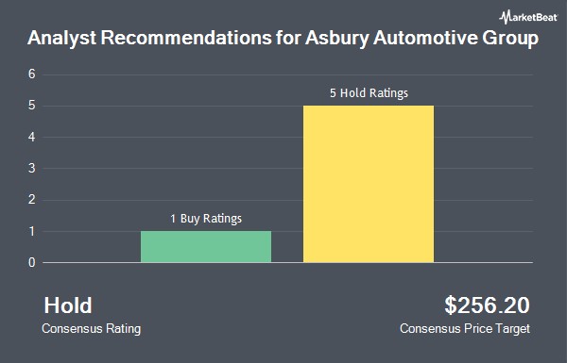Click the word 'Analyst' in the title

click(x=62, y=38)
